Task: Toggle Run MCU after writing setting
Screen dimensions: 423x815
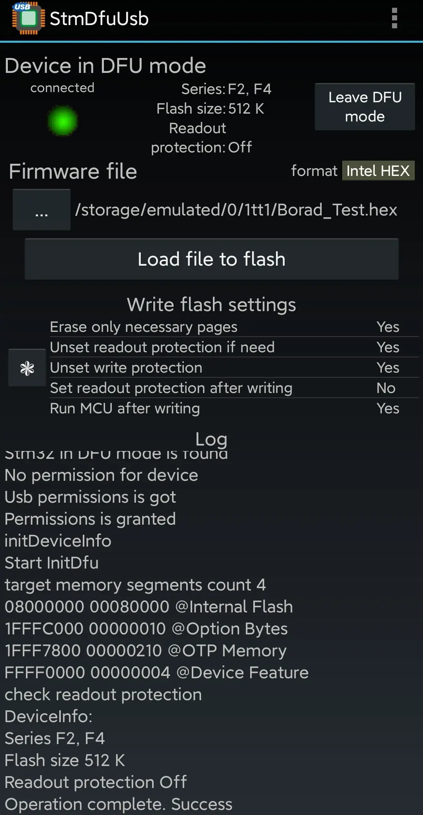Action: pos(234,408)
